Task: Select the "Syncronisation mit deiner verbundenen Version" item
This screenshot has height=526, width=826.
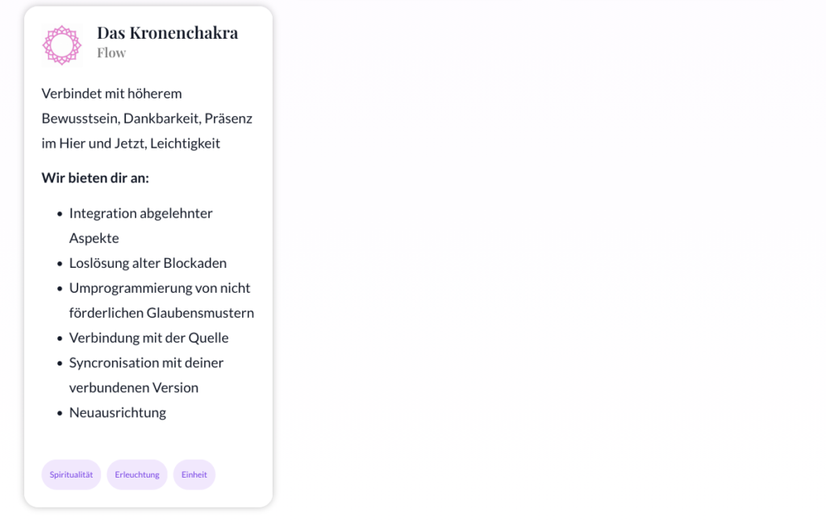Action: (146, 374)
